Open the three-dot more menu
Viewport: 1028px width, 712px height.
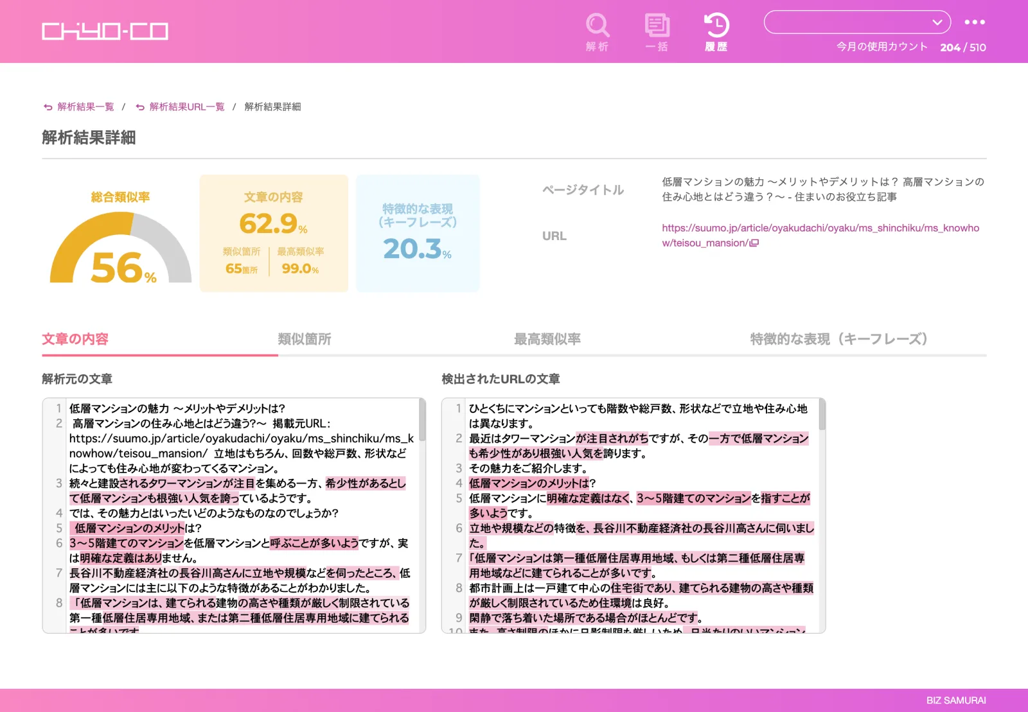click(x=975, y=22)
